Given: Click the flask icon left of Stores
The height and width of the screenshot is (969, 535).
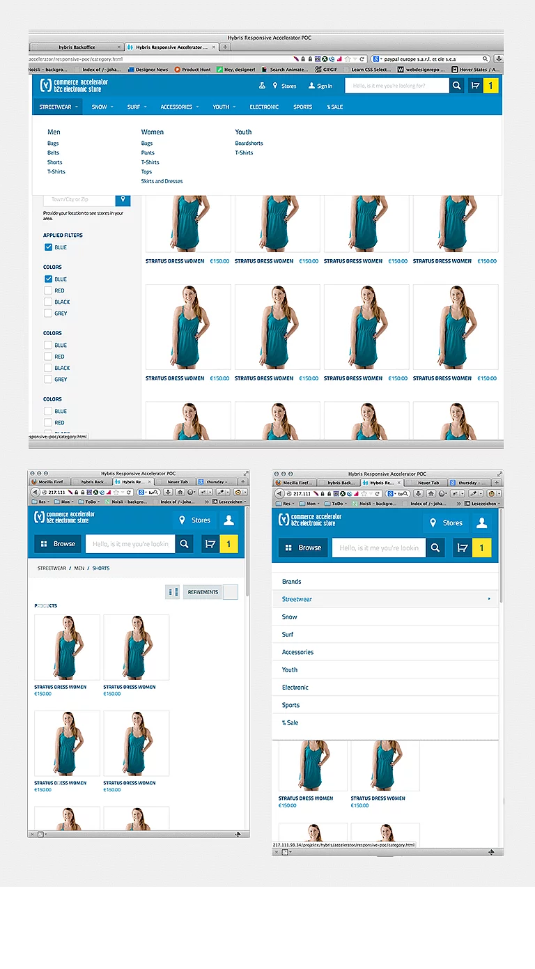Looking at the screenshot, I should (262, 86).
